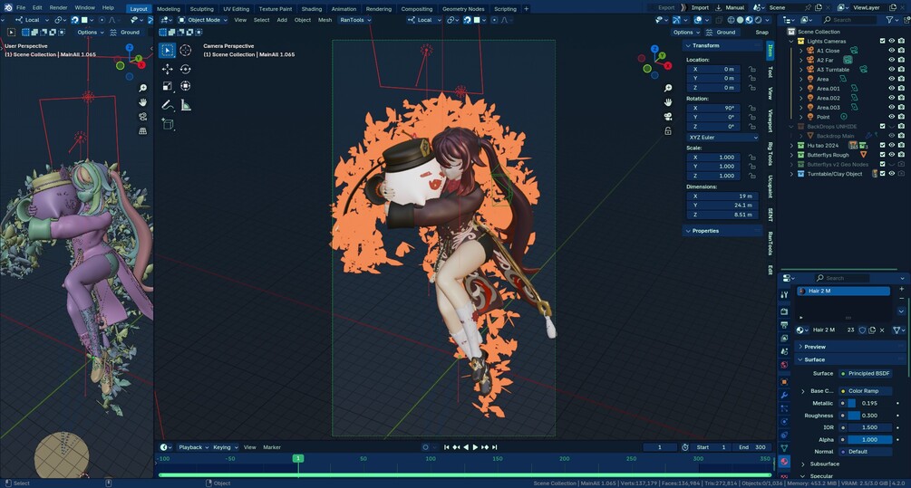Click the Blender logo menu
The image size is (911, 488).
[x=7, y=7]
